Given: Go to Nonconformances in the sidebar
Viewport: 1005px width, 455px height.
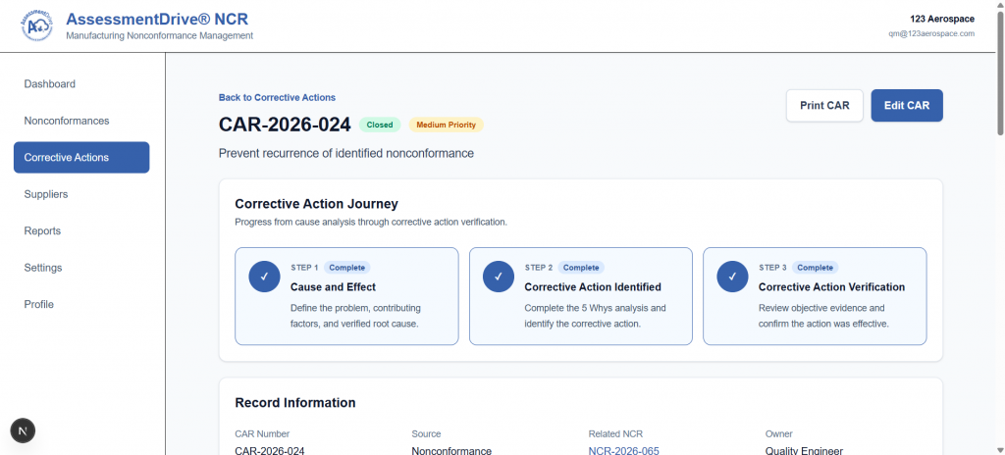Looking at the screenshot, I should tap(81, 121).
